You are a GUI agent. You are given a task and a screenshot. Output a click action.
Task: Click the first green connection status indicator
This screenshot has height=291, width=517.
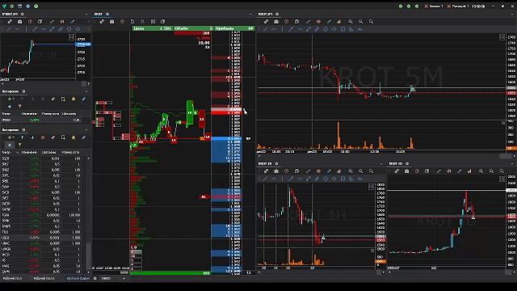coord(401,6)
